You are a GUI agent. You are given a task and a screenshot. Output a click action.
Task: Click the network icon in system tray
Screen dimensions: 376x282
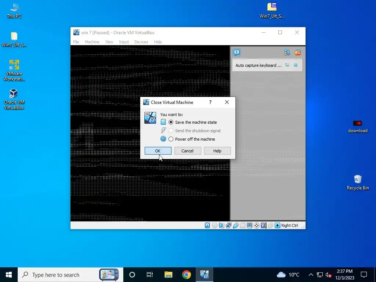(x=320, y=275)
